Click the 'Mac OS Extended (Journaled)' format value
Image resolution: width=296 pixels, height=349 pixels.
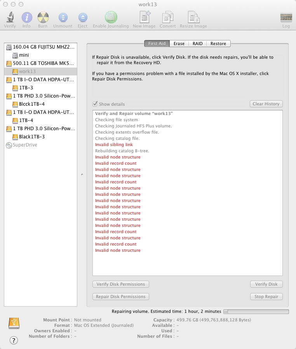(104, 325)
